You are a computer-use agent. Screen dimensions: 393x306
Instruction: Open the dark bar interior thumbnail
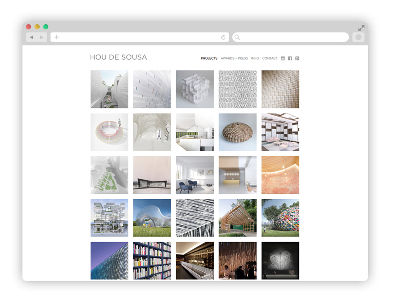pyautogui.click(x=195, y=261)
